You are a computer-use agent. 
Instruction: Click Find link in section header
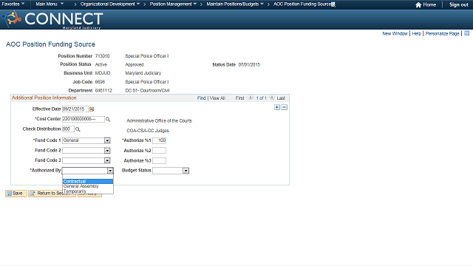click(x=201, y=98)
